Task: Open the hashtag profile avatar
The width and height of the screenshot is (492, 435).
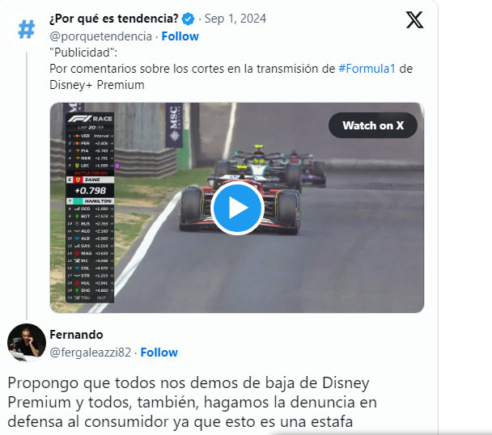Action: pyautogui.click(x=27, y=29)
